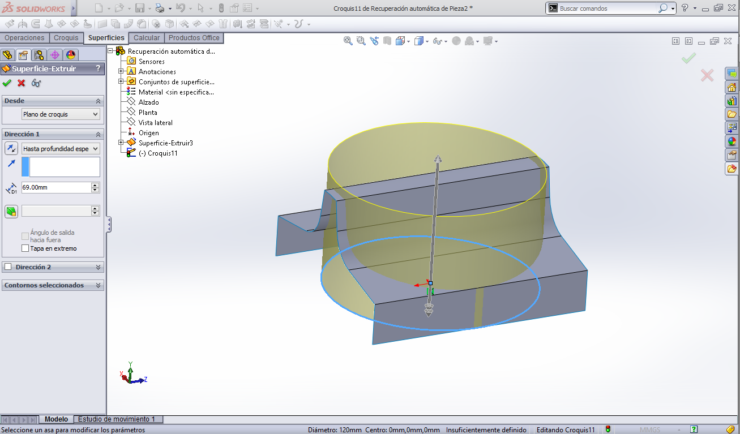Collapse the Desde section
740x434 pixels.
tap(99, 101)
